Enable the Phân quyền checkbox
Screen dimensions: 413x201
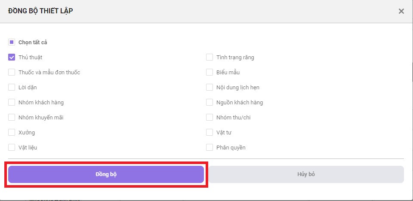tap(210, 147)
